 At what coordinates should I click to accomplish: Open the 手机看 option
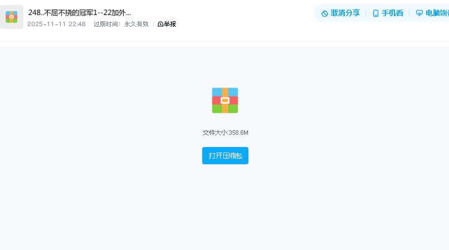[x=388, y=13]
